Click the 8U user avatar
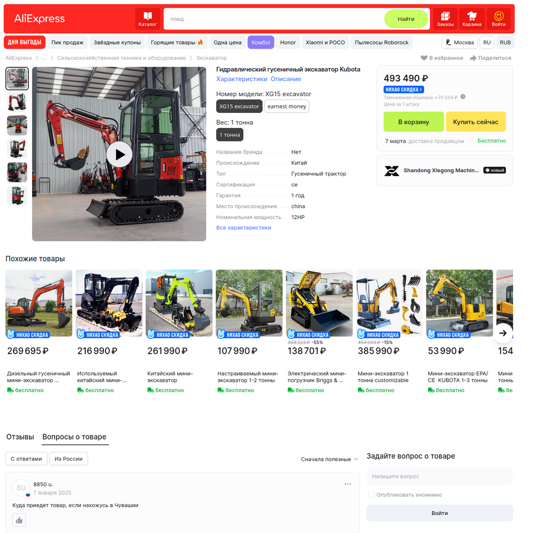 click(21, 488)
